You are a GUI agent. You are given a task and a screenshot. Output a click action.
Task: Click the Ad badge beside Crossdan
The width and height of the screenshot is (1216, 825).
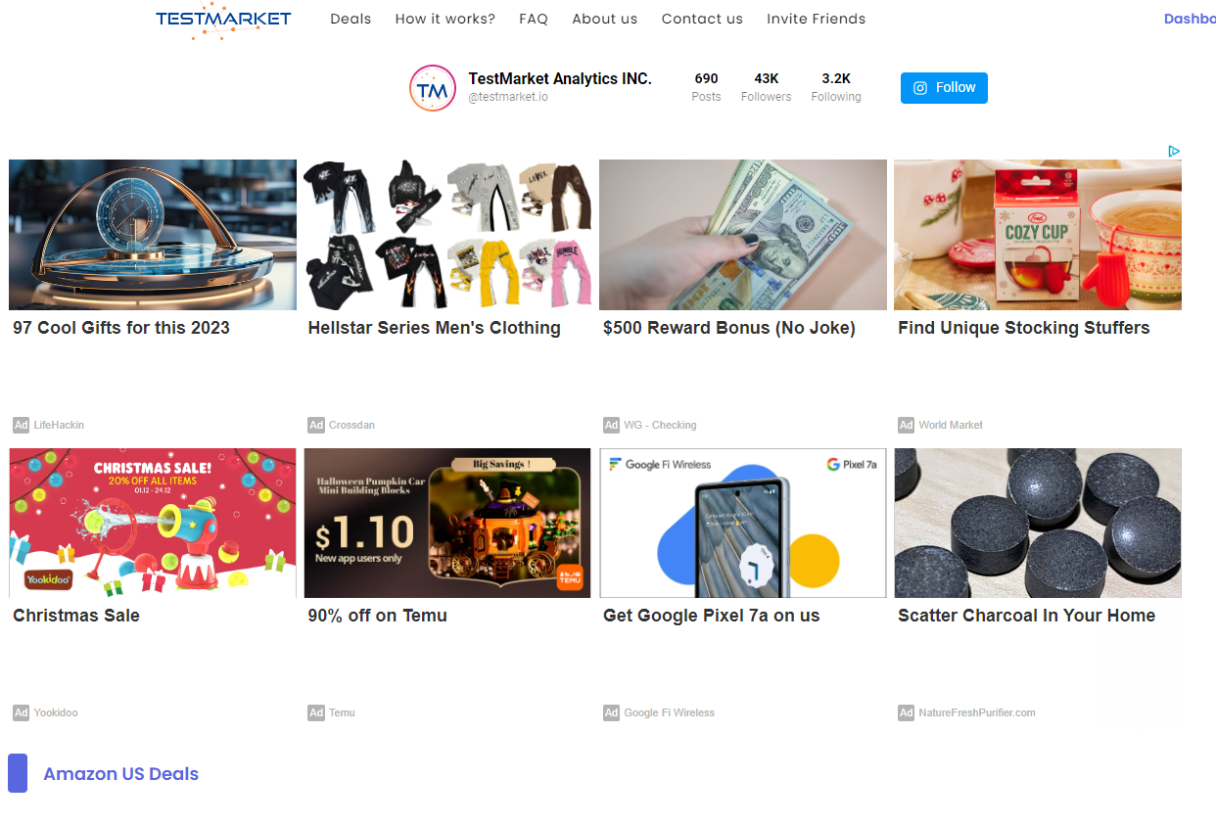pyautogui.click(x=316, y=425)
